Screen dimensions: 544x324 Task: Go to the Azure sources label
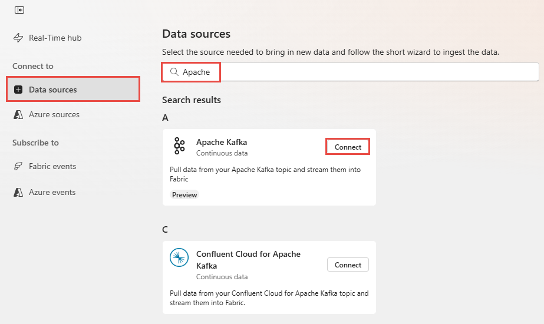coord(54,114)
